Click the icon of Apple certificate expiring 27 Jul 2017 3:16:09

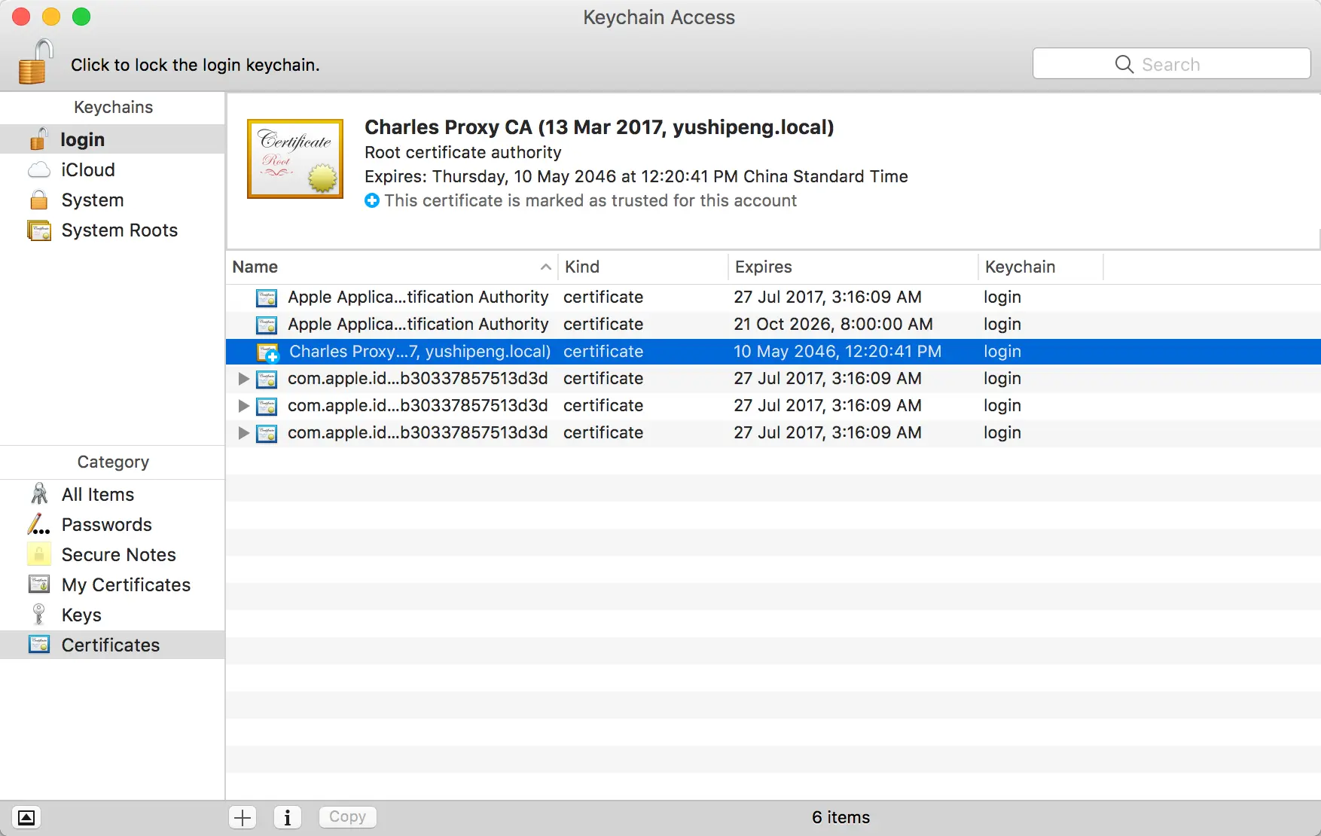(267, 297)
